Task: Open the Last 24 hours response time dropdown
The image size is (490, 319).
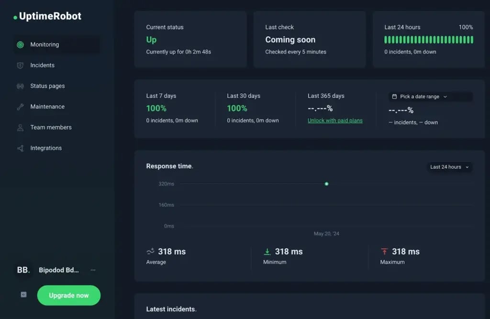Action: [x=449, y=167]
